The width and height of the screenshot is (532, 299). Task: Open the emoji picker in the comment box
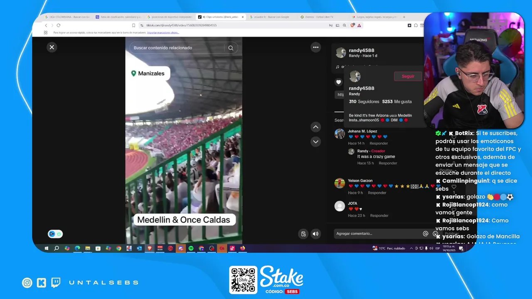pyautogui.click(x=435, y=234)
